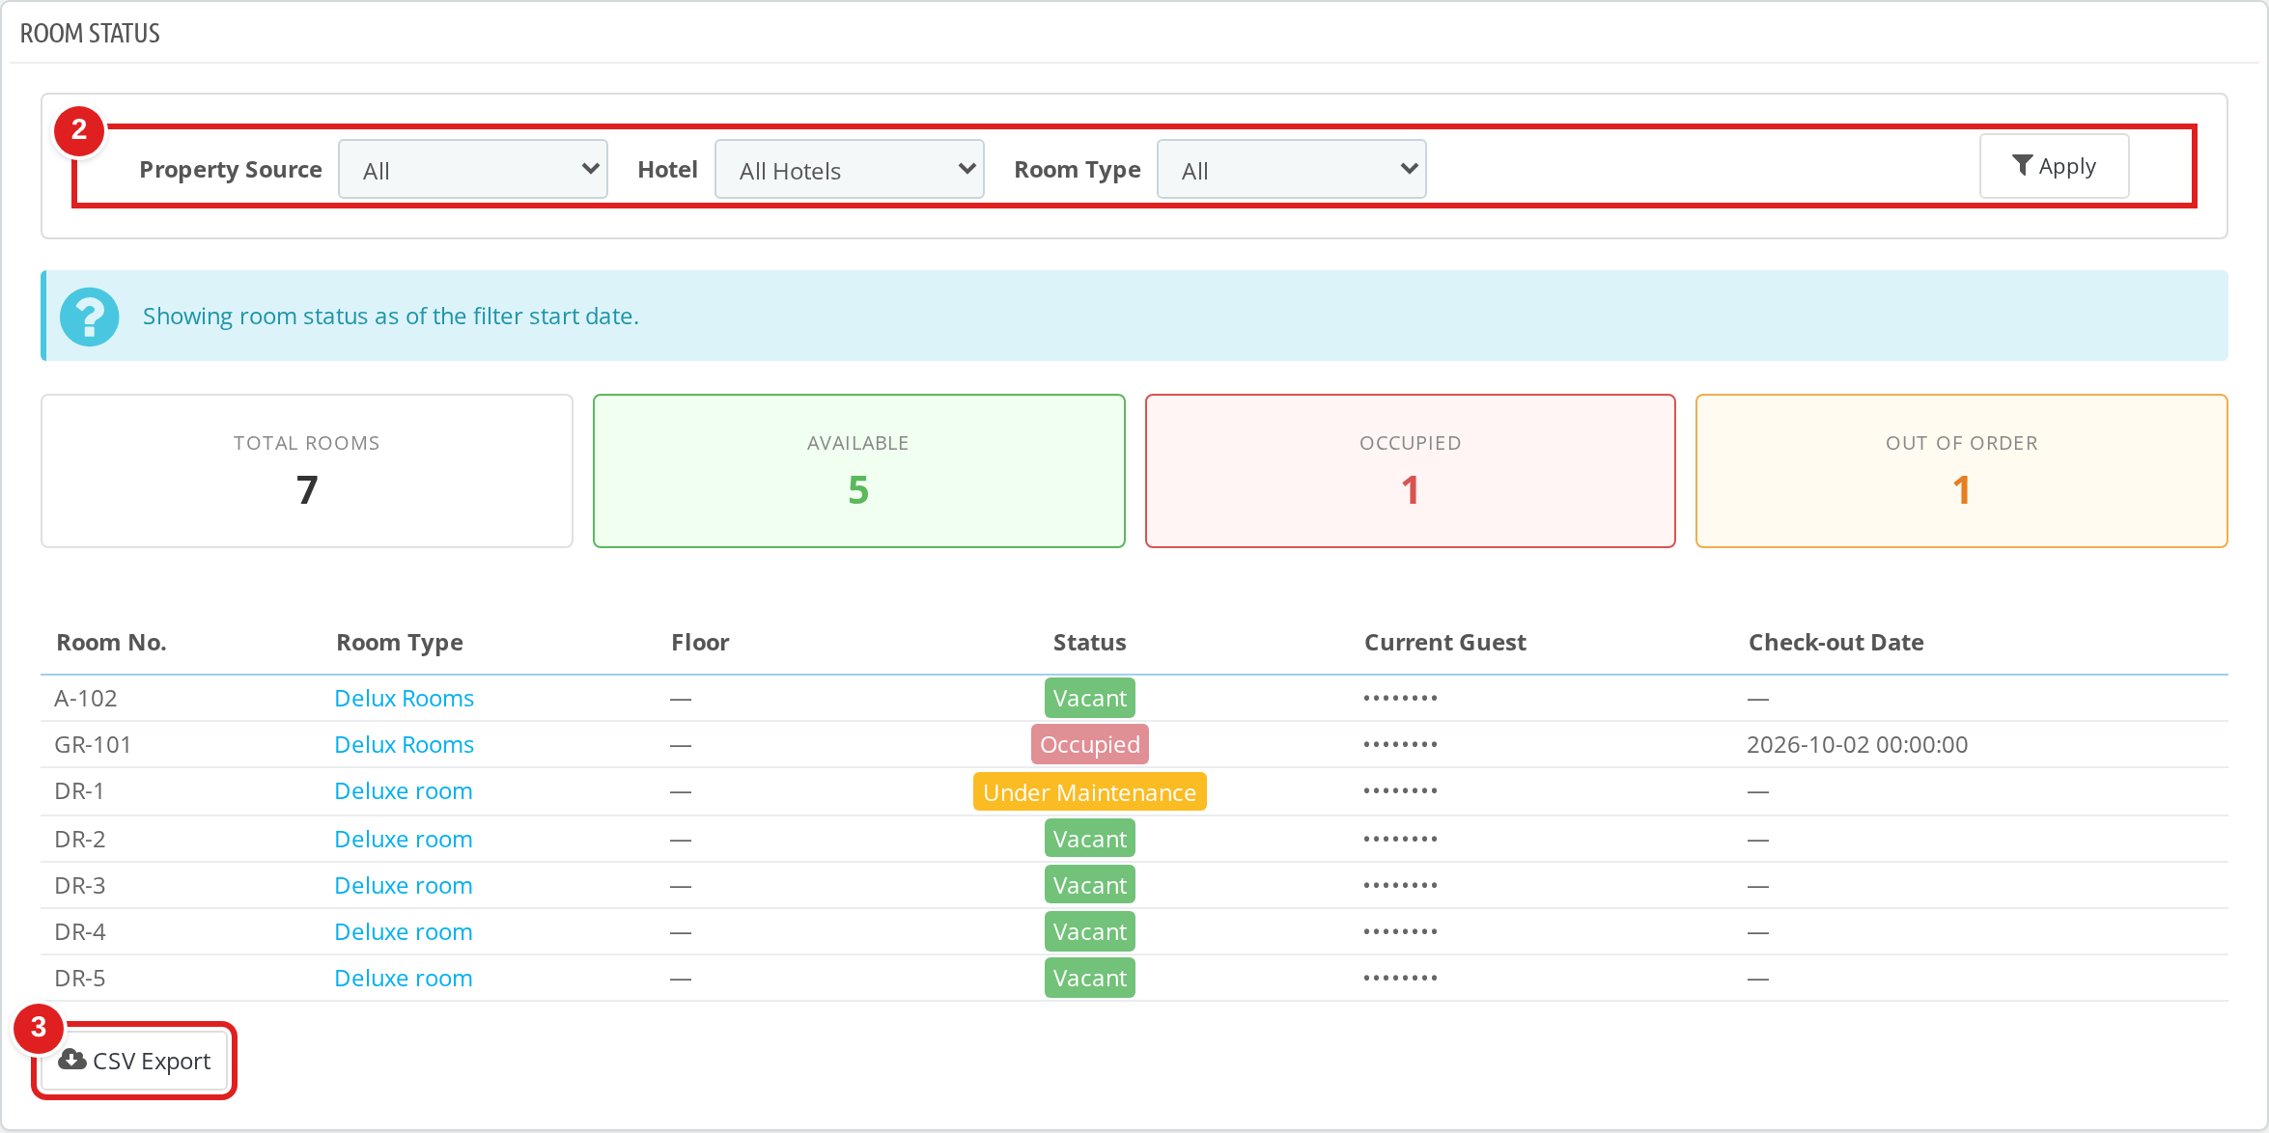Open Deluxe room link for DR-2
This screenshot has height=1133, width=2269.
coord(404,839)
